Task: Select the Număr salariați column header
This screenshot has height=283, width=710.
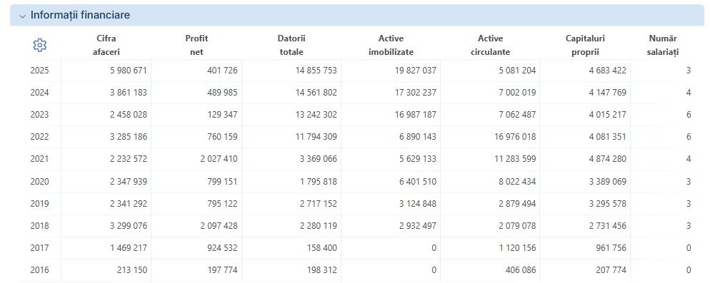Action: (664, 45)
